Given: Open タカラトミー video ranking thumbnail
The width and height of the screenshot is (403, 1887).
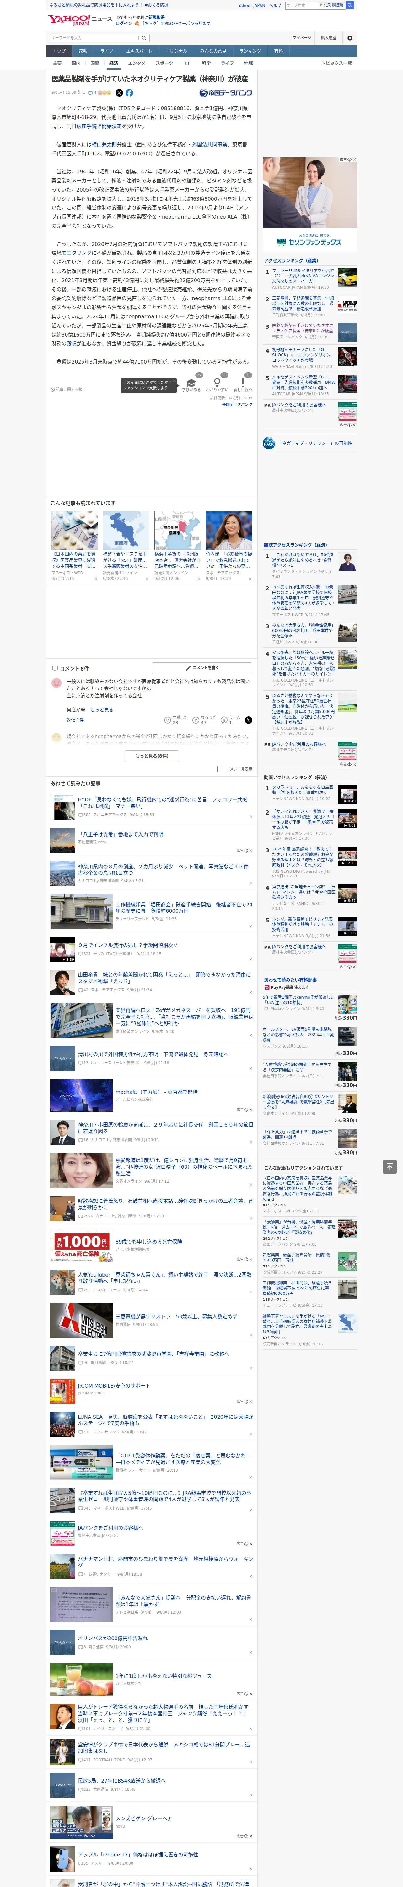Looking at the screenshot, I should pos(347,794).
